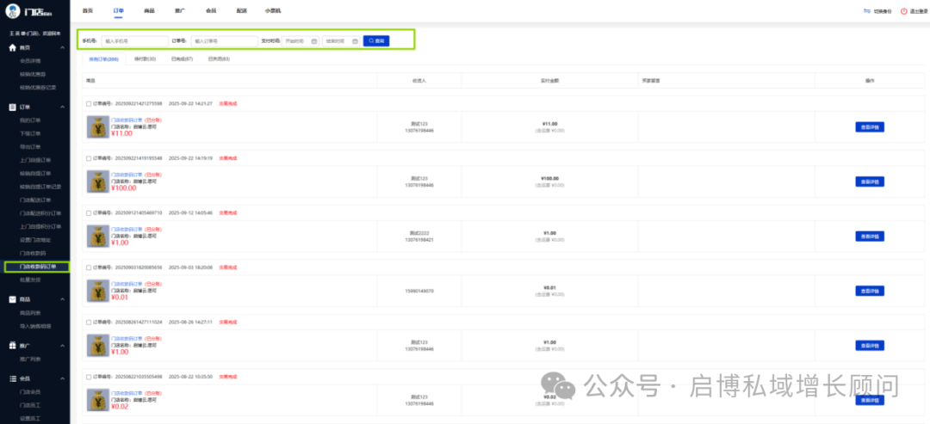Open the 配送 top navigation menu
The height and width of the screenshot is (424, 930).
click(242, 11)
